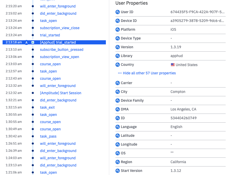
Task: Open the subscribe_button_pressed event
Action: tap(61, 50)
